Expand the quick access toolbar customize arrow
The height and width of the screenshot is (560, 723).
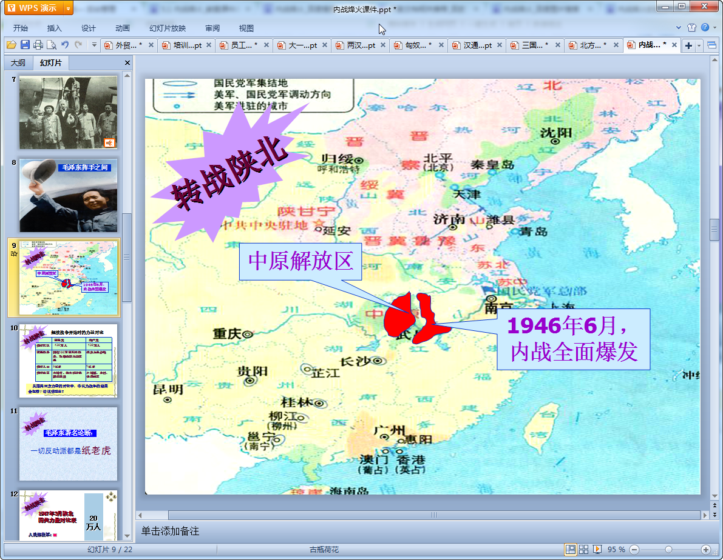point(94,45)
